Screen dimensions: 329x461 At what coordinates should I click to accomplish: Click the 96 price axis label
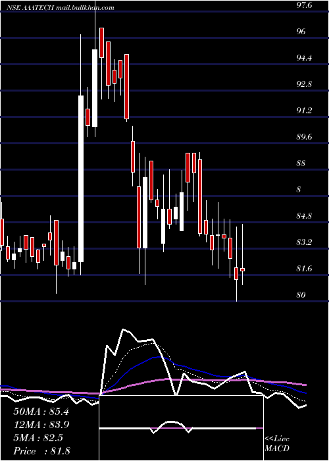click(301, 32)
